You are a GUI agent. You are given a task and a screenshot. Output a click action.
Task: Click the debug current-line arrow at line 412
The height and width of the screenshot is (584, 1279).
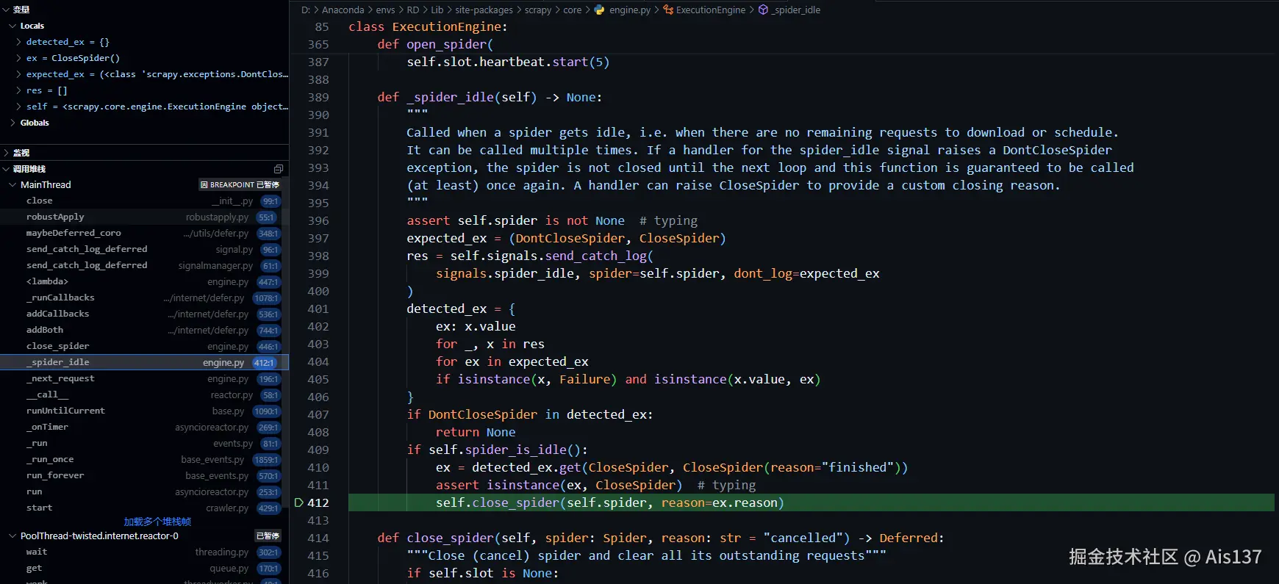(x=299, y=502)
